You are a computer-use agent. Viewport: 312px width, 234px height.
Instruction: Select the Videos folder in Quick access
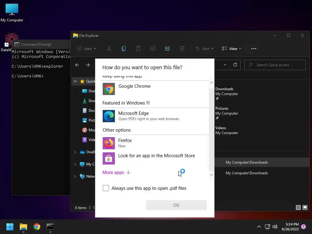pos(227,130)
